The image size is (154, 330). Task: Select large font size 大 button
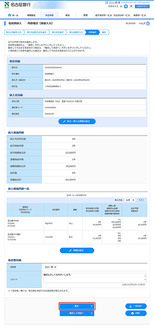[131, 6]
